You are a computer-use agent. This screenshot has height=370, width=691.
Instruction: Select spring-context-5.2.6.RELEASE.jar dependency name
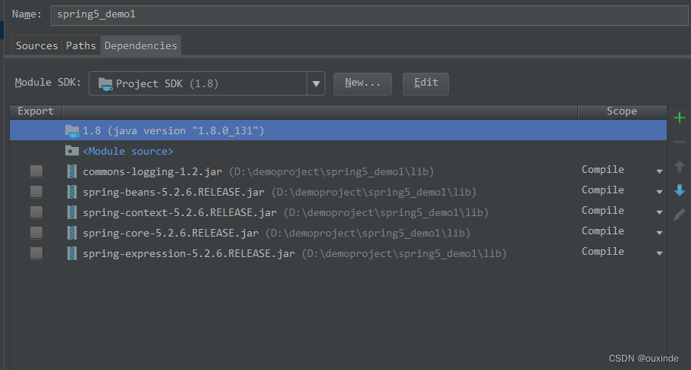click(180, 212)
